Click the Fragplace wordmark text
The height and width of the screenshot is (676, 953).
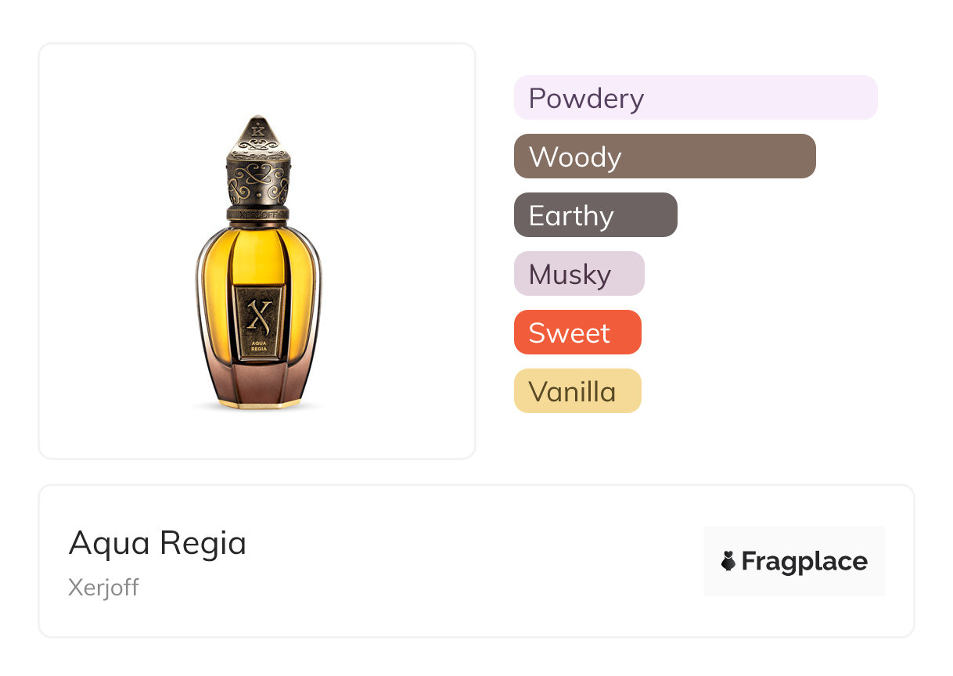(804, 561)
